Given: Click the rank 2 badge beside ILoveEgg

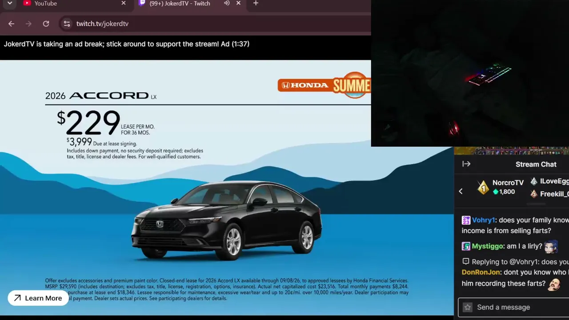Looking at the screenshot, I should pos(534,181).
